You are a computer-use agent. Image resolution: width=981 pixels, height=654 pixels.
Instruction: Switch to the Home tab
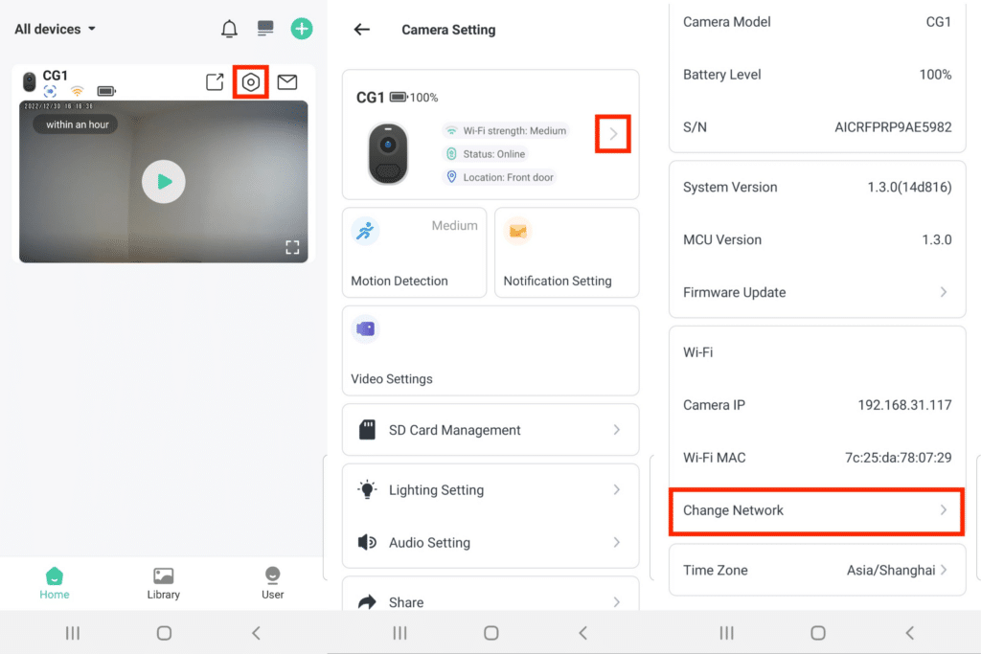55,583
